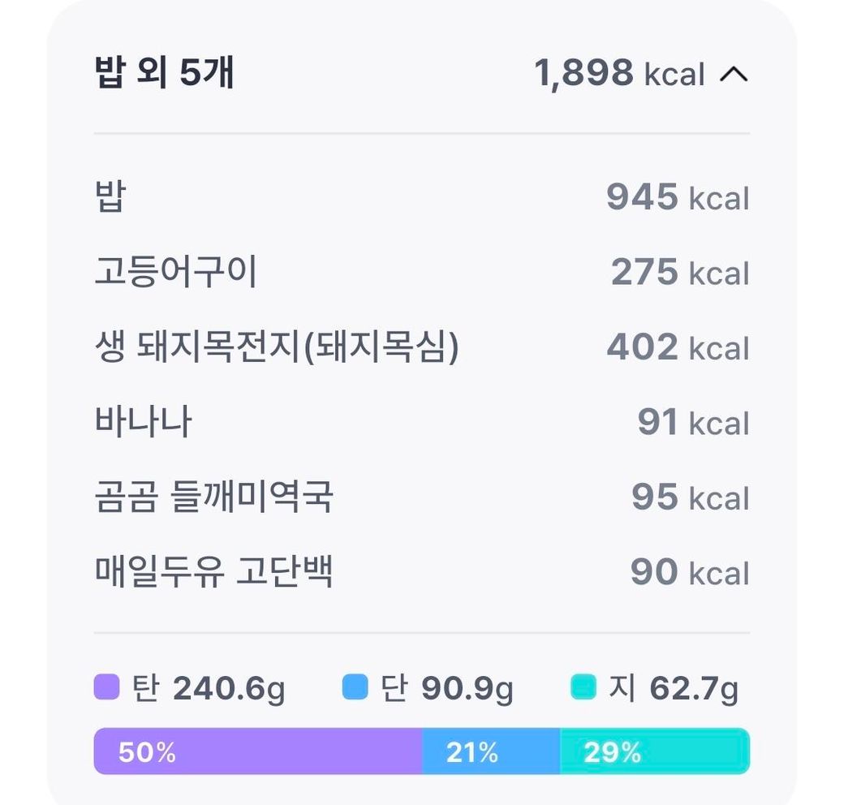Click the 지 62.7g fat label
The image size is (844, 805).
674,689
